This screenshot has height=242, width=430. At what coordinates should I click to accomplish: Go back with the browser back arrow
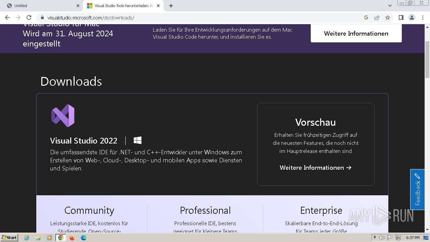pyautogui.click(x=7, y=17)
